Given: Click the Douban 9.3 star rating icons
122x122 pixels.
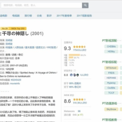Looking at the screenshot, I should coord(80,47).
